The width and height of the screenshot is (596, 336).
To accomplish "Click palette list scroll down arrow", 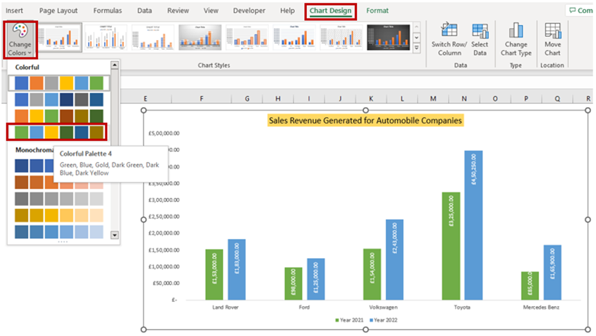I will pos(114,235).
